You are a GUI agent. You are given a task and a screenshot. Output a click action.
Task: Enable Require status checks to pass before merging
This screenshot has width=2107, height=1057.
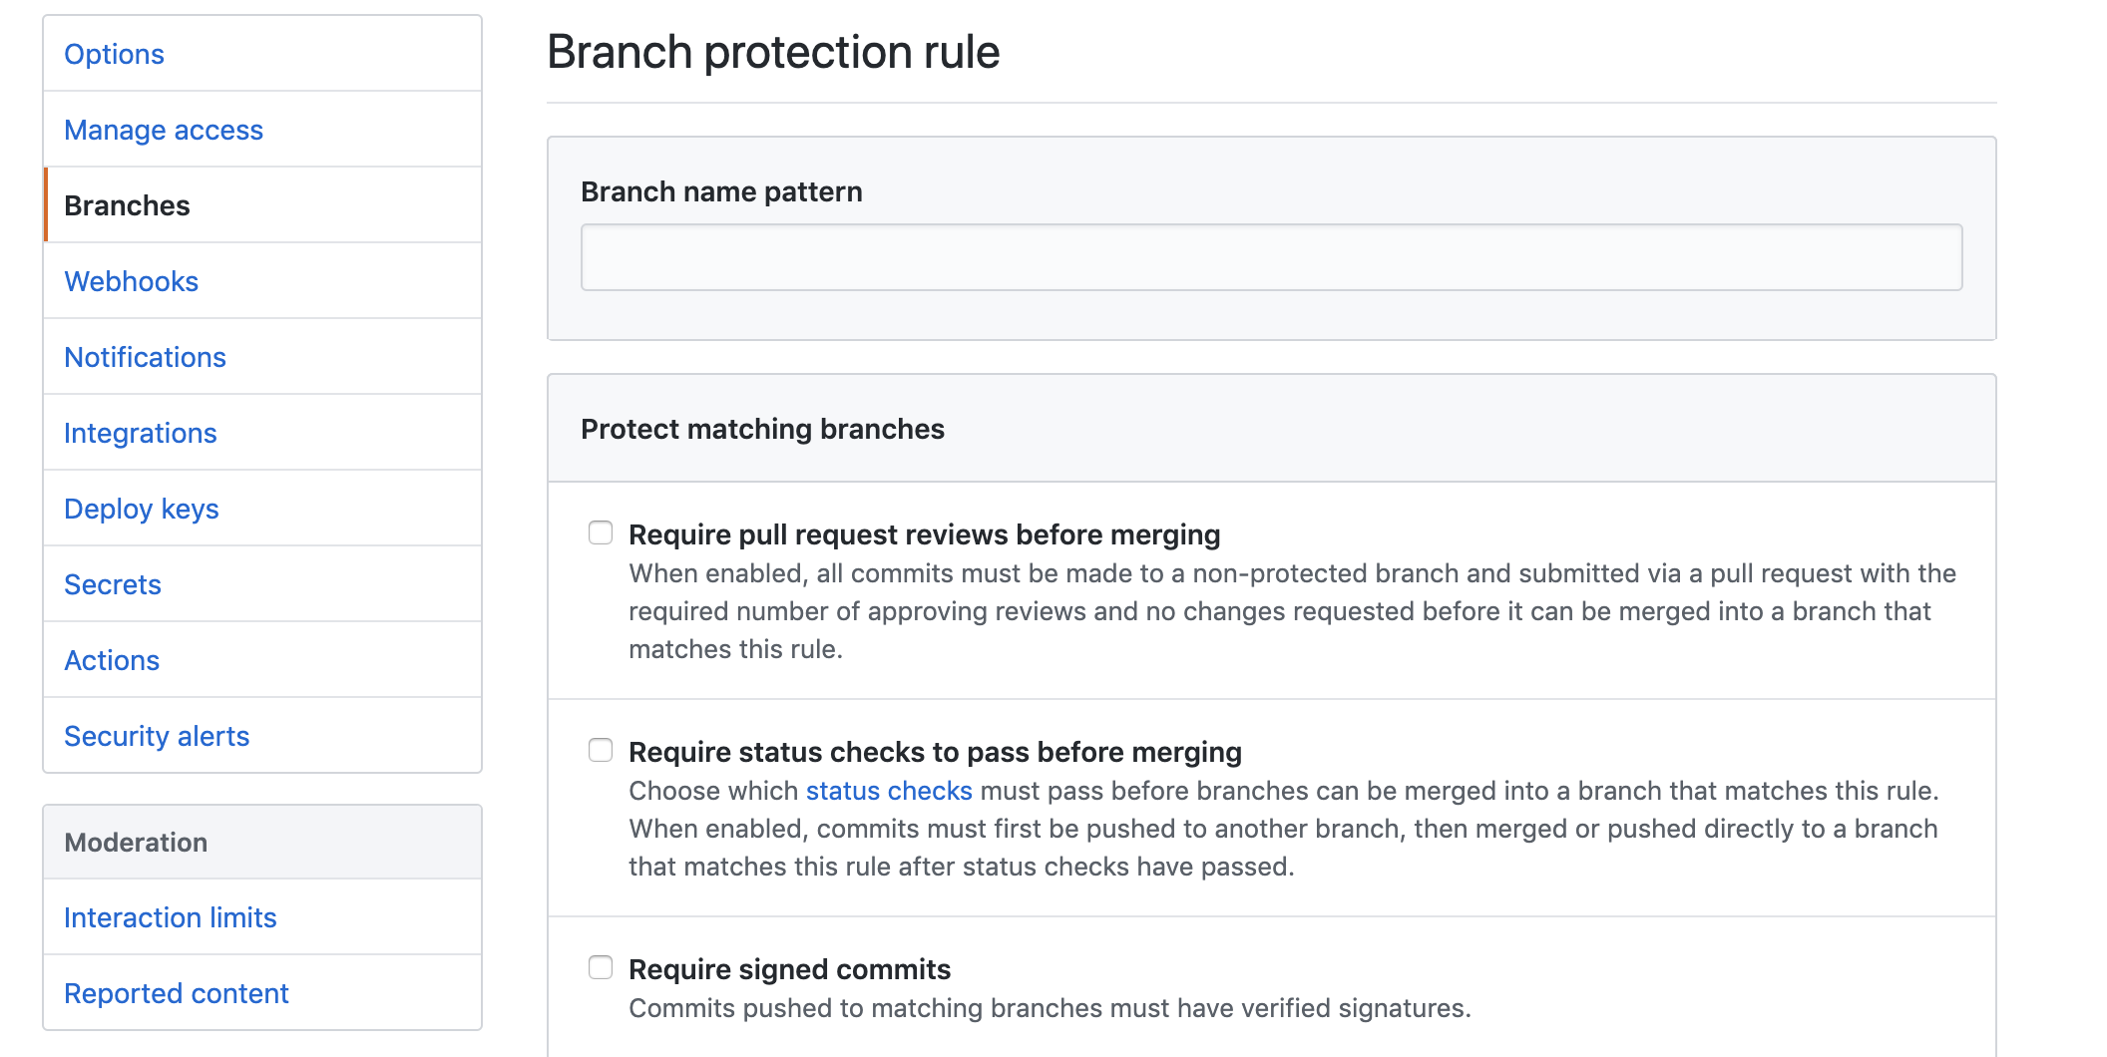(x=601, y=750)
